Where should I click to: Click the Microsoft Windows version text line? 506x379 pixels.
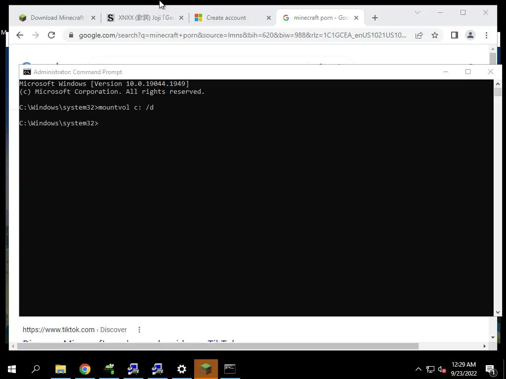104,84
